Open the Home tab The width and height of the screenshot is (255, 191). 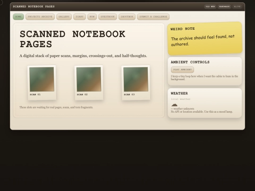tap(18, 17)
